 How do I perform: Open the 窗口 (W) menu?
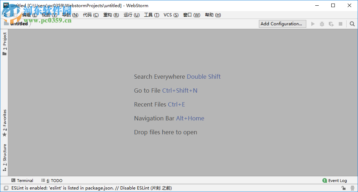pyautogui.click(x=191, y=15)
